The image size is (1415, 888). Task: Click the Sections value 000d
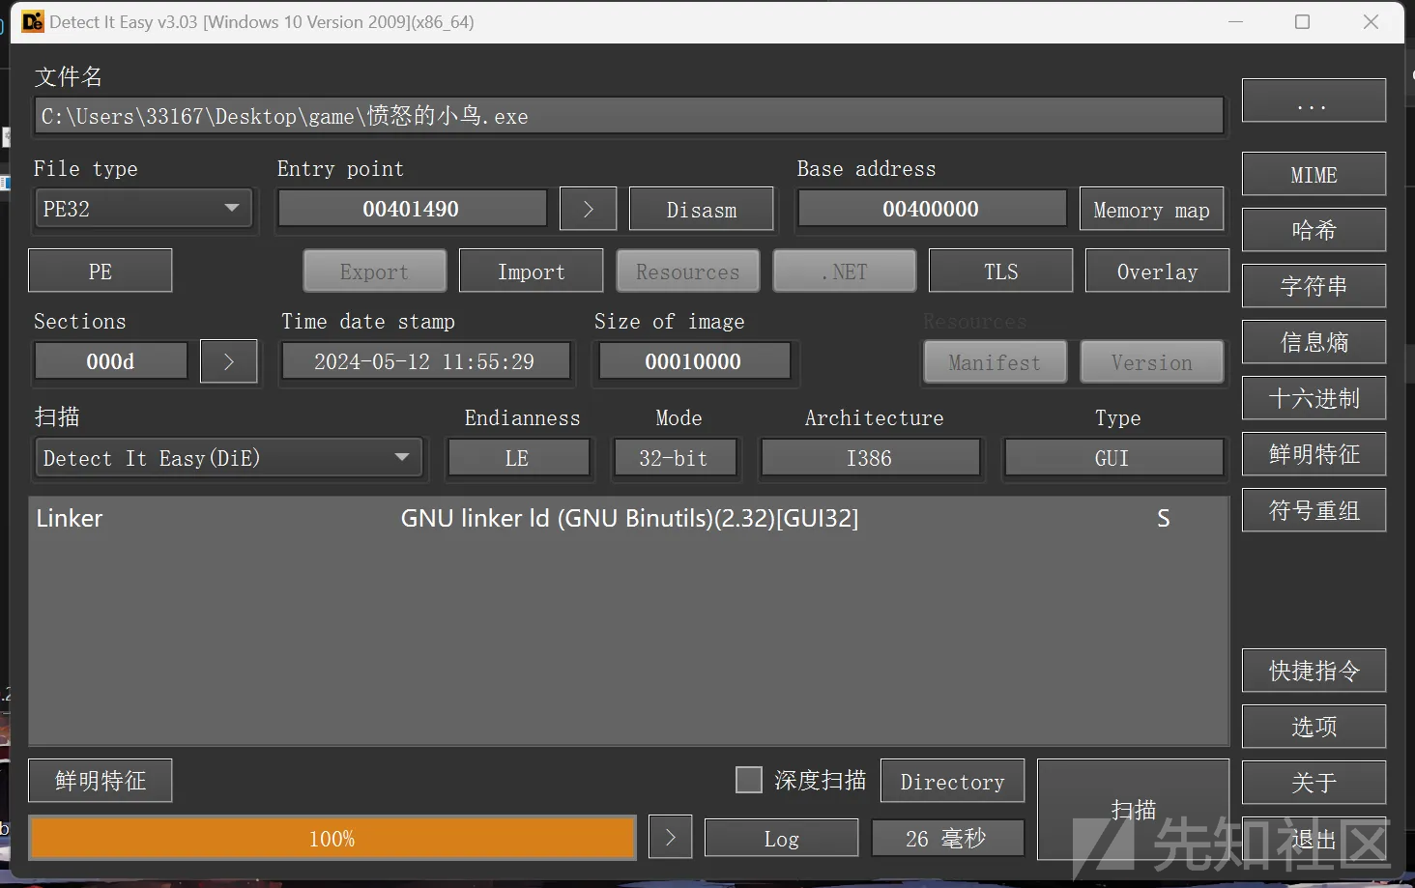(111, 361)
